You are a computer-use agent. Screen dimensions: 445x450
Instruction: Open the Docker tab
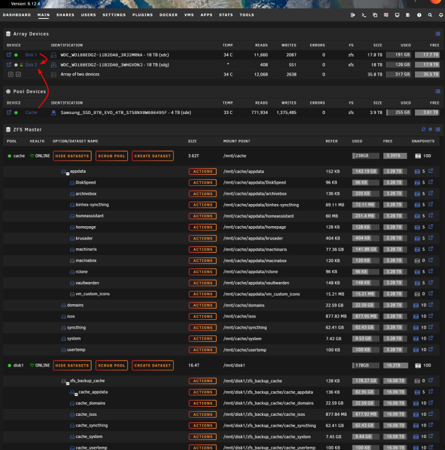(169, 15)
